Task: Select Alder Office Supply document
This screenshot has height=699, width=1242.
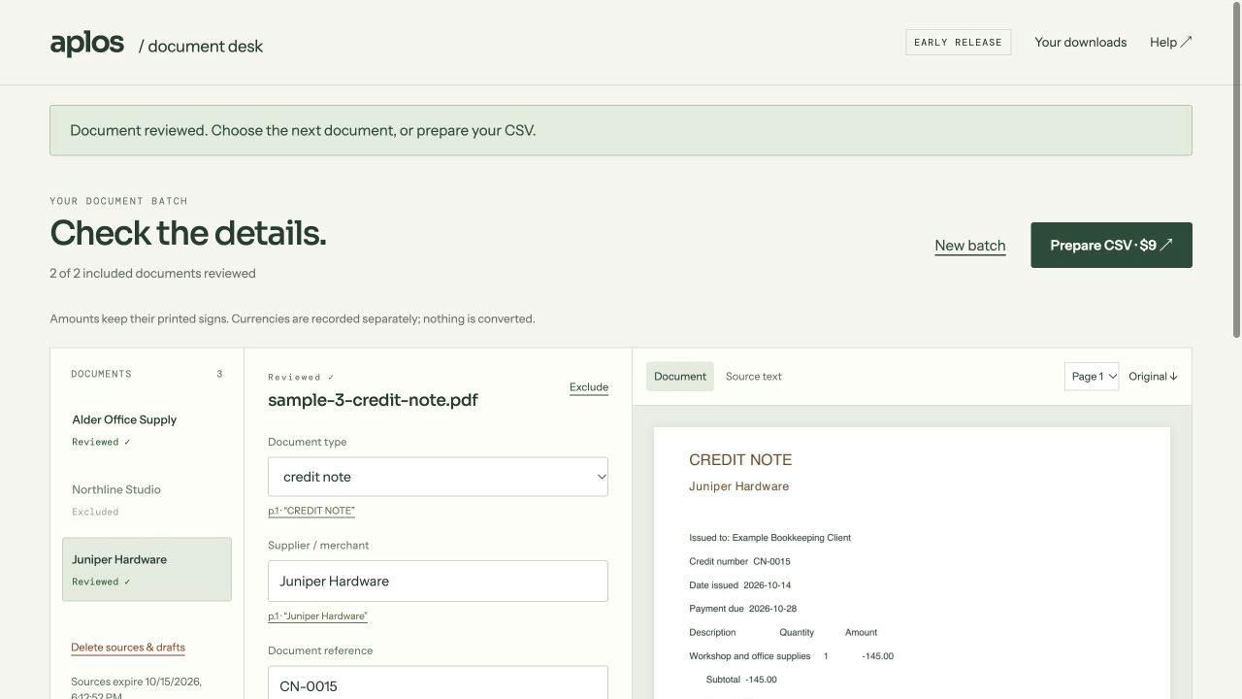Action: click(147, 430)
